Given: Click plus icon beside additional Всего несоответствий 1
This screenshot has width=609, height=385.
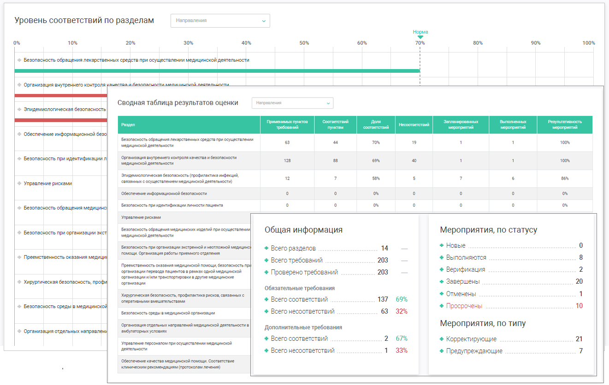Looking at the screenshot, I should click(266, 350).
